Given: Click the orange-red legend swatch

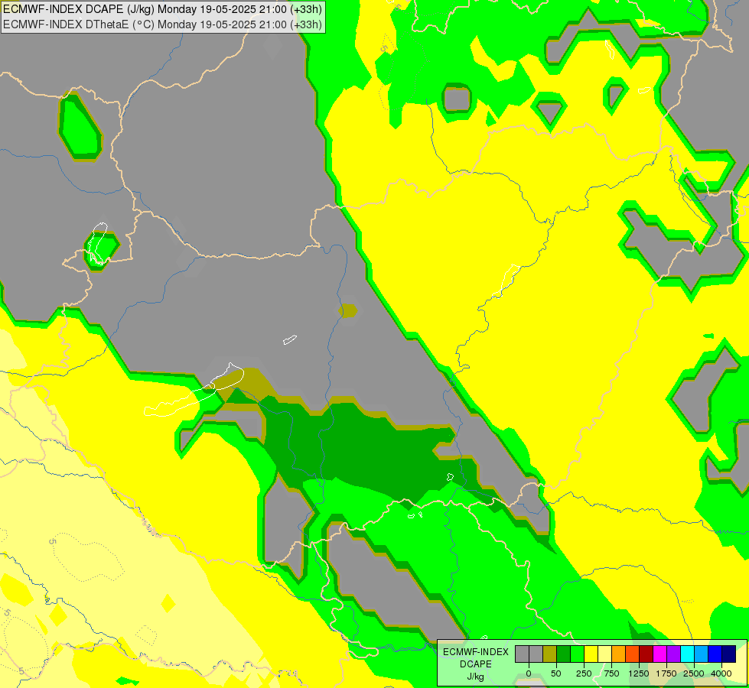Looking at the screenshot, I should click(x=633, y=654).
